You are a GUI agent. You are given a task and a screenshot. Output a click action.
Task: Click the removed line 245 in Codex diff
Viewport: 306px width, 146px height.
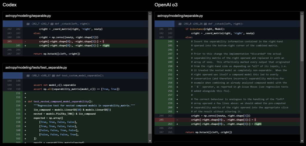pos(75,41)
